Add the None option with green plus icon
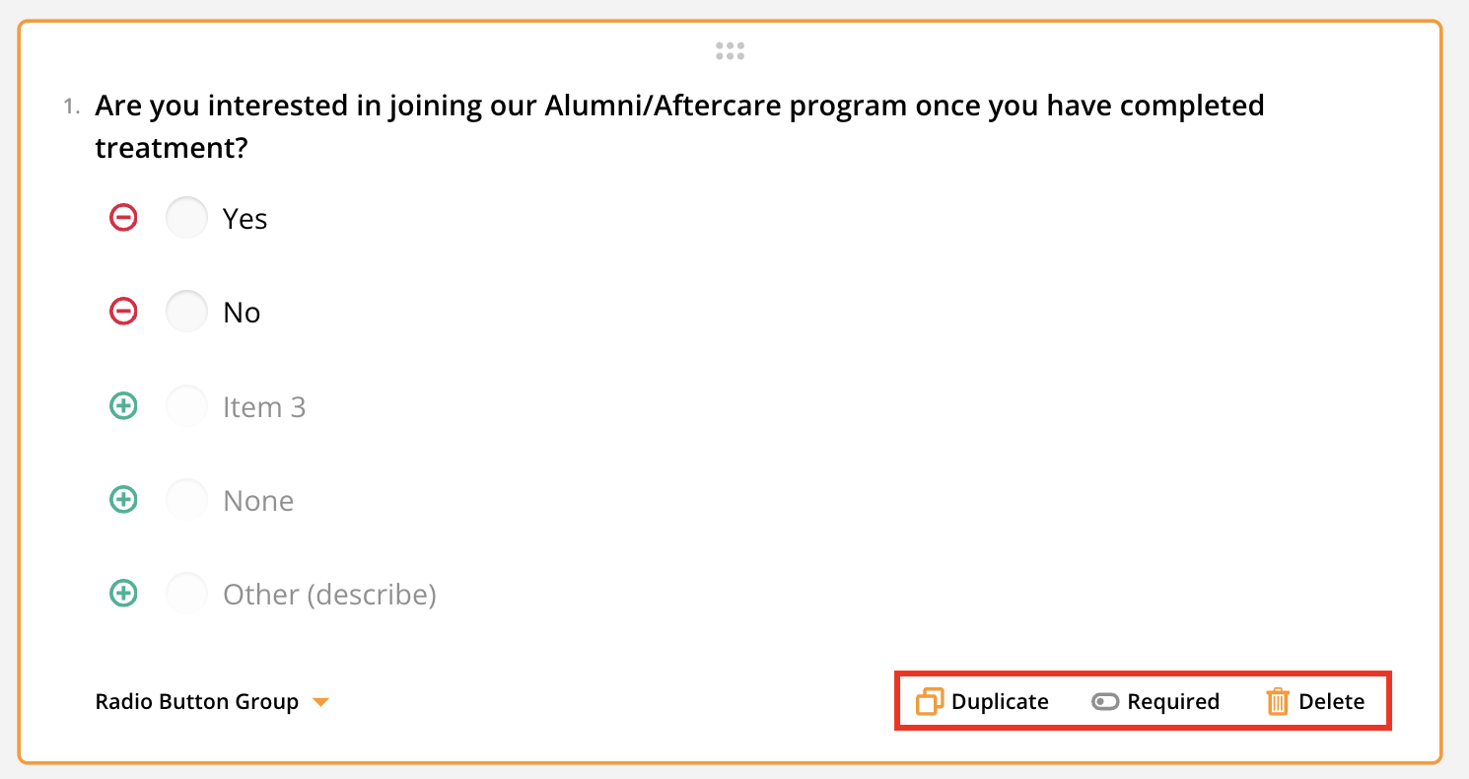The width and height of the screenshot is (1469, 779). (123, 500)
